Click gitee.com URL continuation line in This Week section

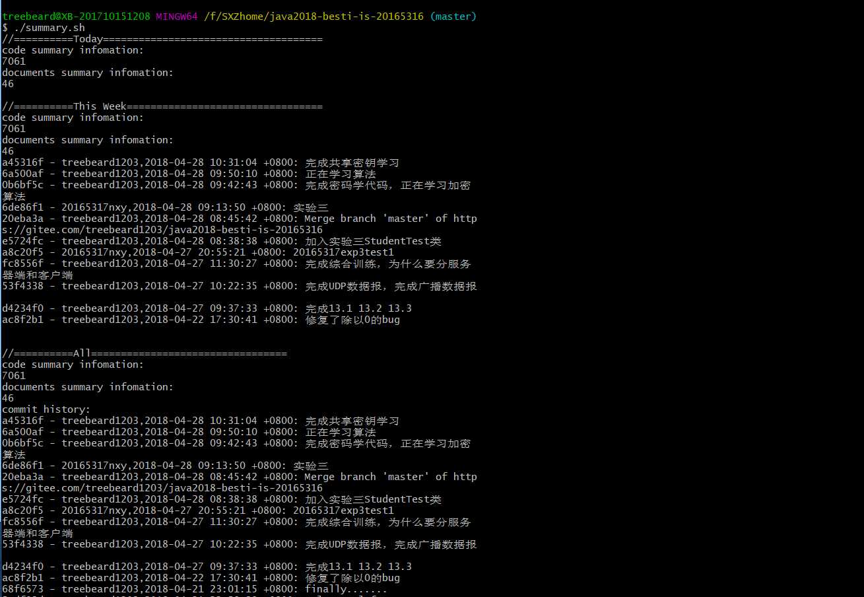coord(162,230)
